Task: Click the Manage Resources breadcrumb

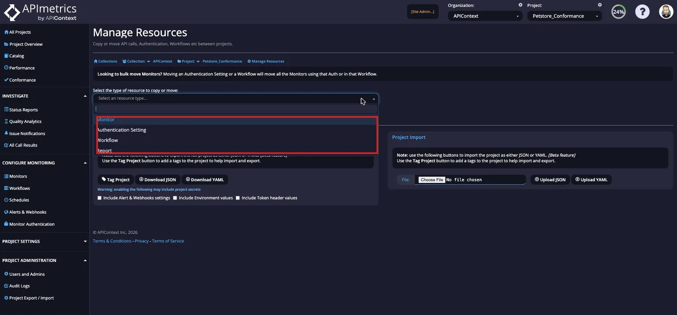Action: [266, 61]
